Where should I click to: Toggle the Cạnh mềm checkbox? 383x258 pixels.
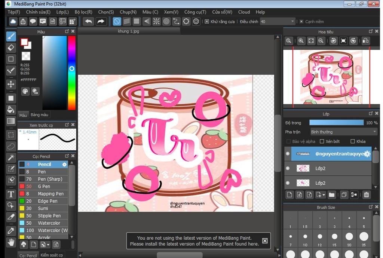pyautogui.click(x=301, y=21)
